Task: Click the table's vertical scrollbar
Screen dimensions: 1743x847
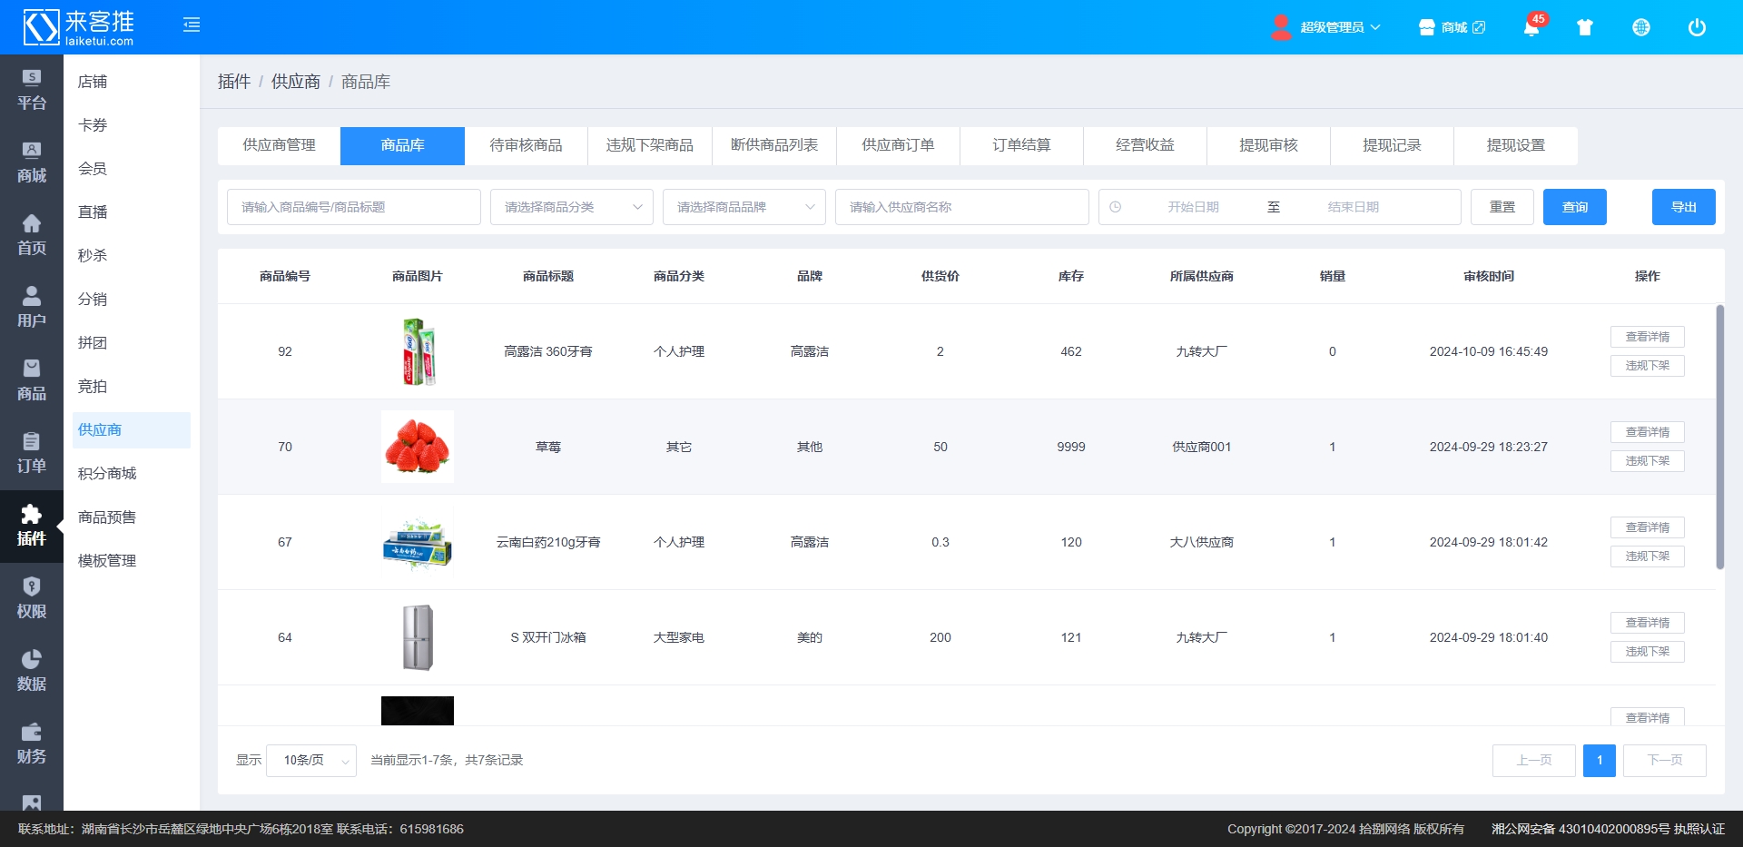Action: coord(1719,436)
